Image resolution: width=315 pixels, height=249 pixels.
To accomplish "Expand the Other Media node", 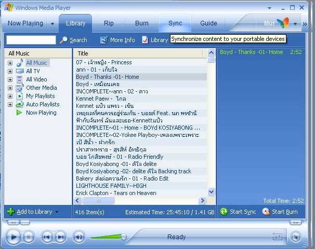I will (10, 88).
